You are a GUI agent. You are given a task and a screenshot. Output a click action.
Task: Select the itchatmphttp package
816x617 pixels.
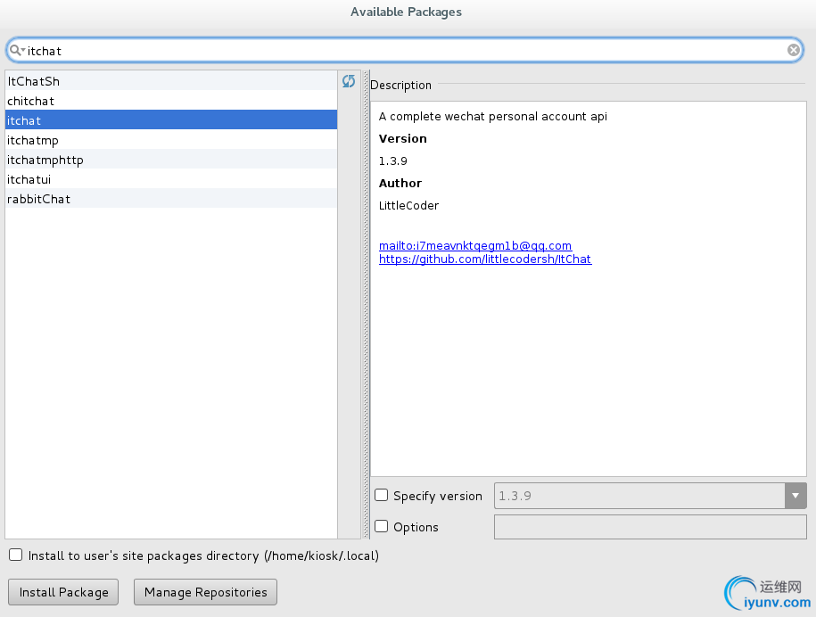pos(171,160)
